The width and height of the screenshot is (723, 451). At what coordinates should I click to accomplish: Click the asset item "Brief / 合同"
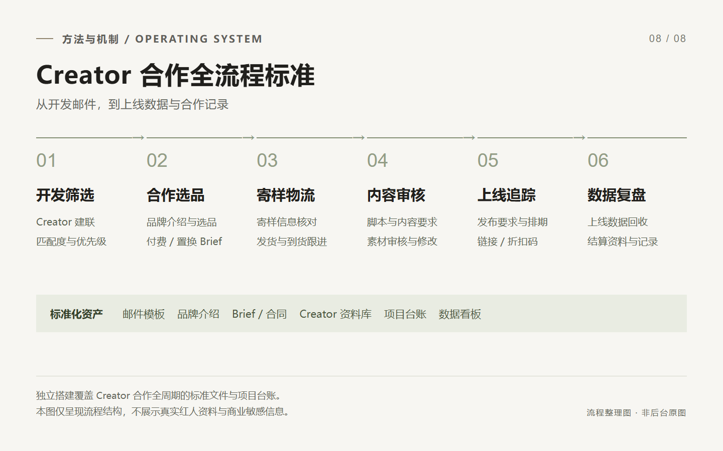pos(260,314)
